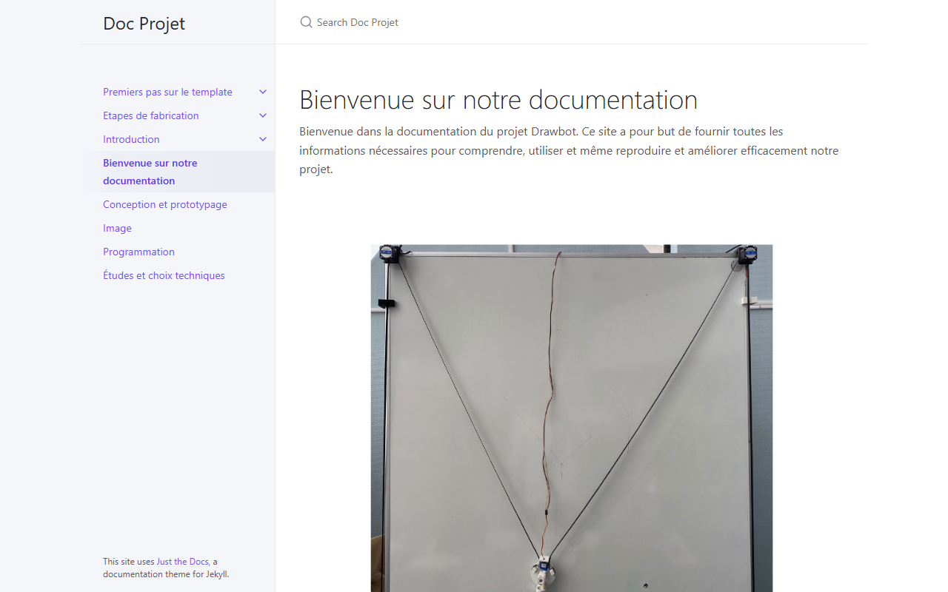Open Premiers pas sur le template page
This screenshot has height=592, width=948.
click(167, 92)
